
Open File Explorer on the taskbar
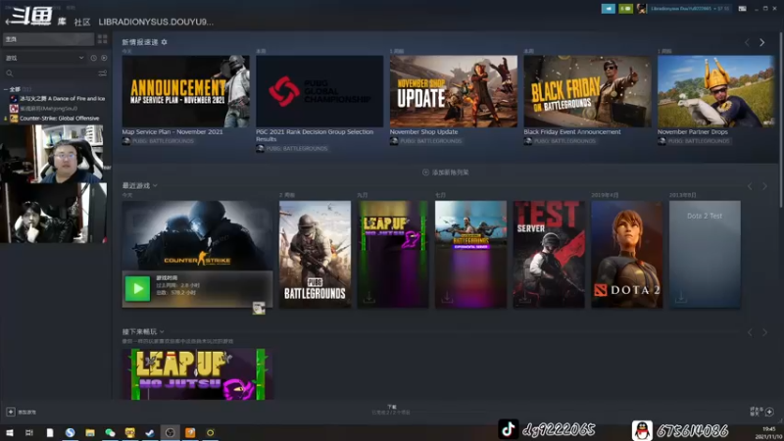90,432
